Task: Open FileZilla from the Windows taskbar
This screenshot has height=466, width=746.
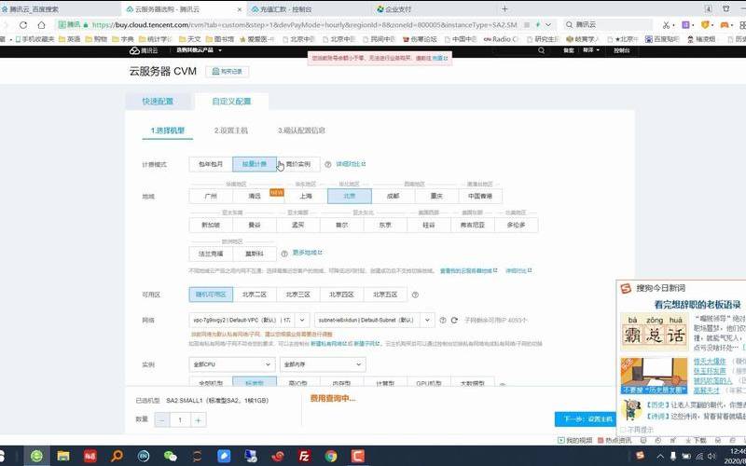Action: click(304, 456)
